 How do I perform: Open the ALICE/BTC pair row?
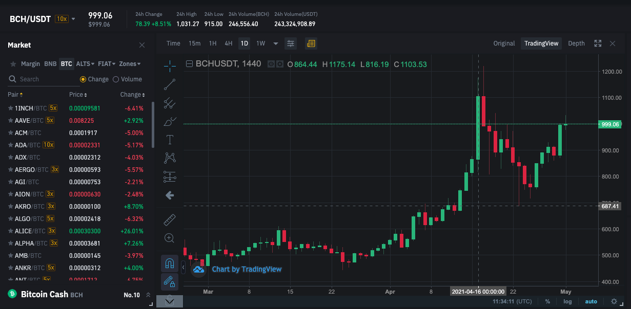pos(77,231)
